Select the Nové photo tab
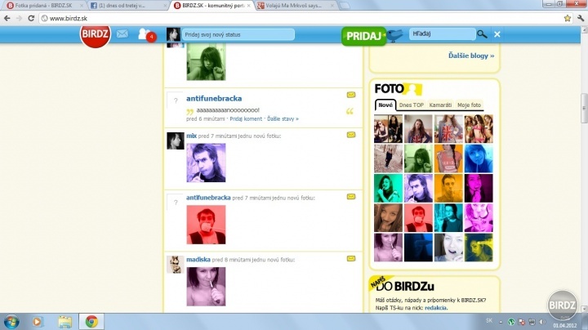This screenshot has width=588, height=330. (385, 105)
